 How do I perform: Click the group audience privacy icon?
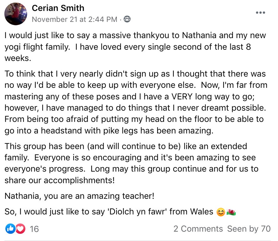coord(127,19)
